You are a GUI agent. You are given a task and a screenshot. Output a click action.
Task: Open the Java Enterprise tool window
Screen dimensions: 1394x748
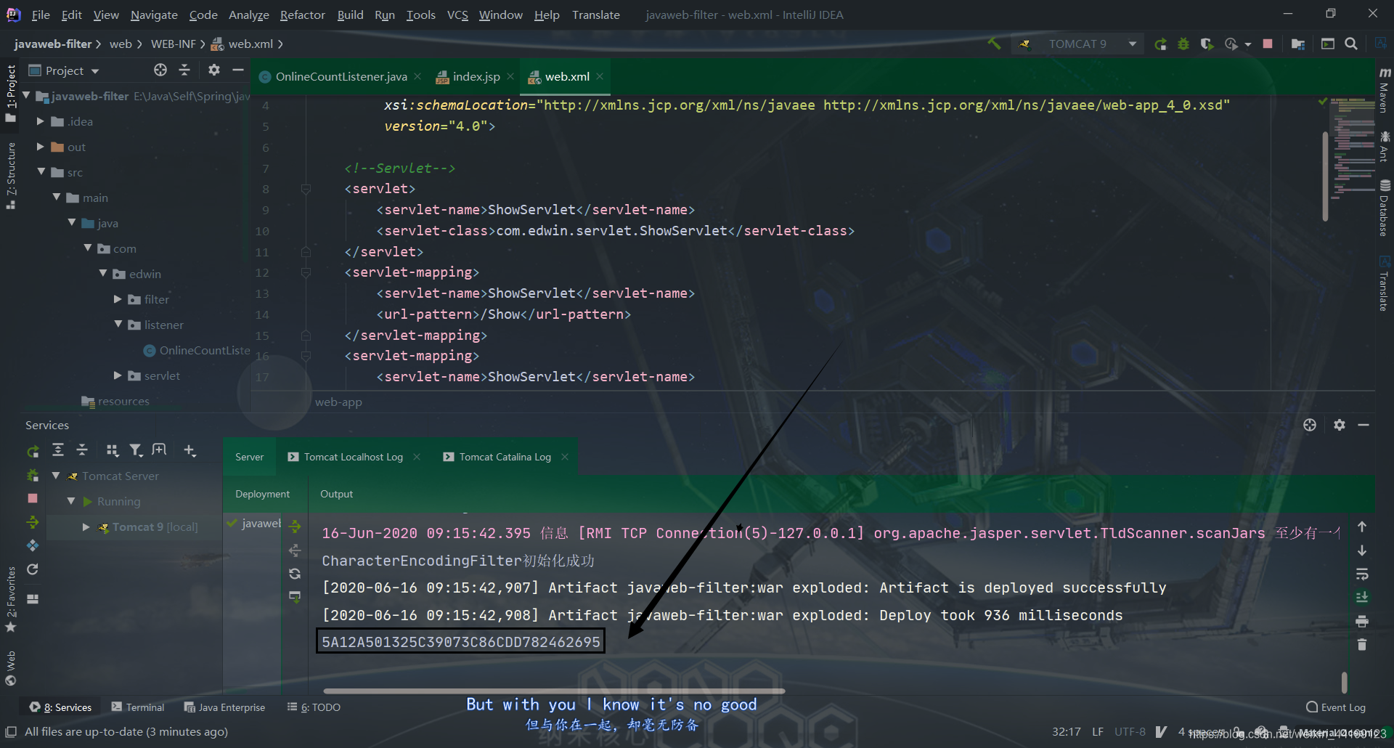pyautogui.click(x=224, y=707)
